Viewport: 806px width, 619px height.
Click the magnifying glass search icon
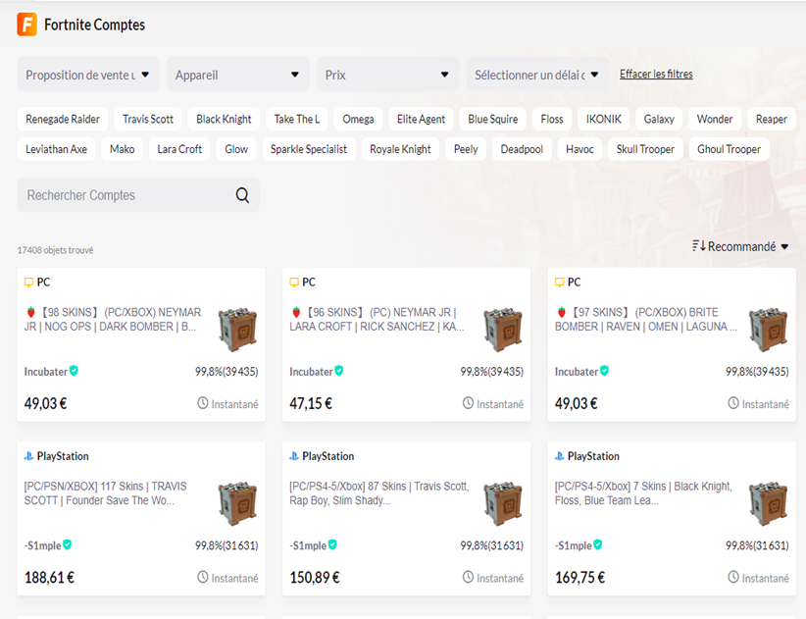click(242, 195)
